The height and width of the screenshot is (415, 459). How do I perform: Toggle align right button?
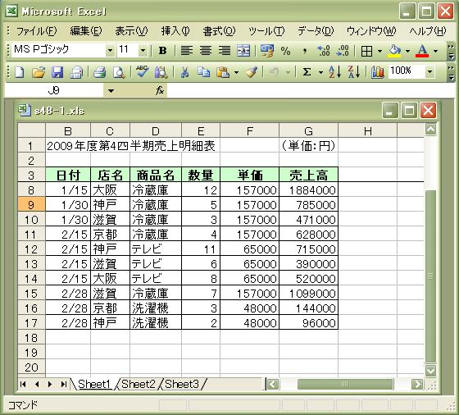(225, 51)
